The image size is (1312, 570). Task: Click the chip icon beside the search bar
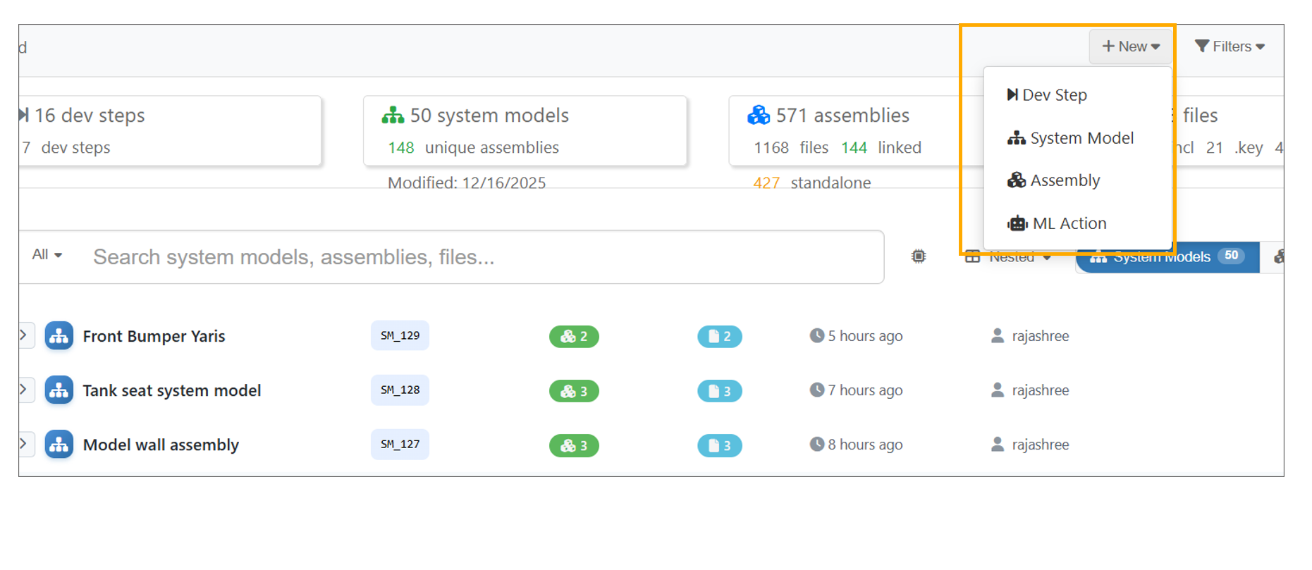[x=918, y=256]
